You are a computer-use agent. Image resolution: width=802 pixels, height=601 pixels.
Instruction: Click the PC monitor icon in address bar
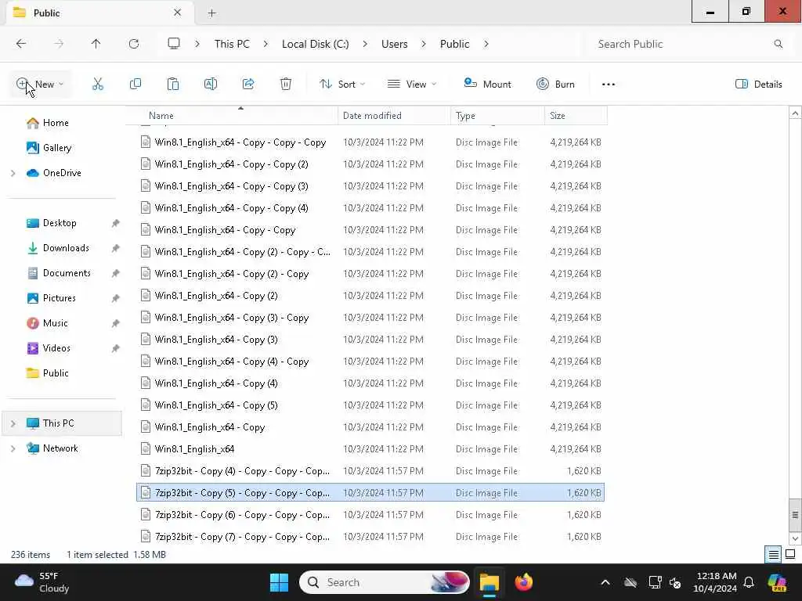tap(174, 44)
